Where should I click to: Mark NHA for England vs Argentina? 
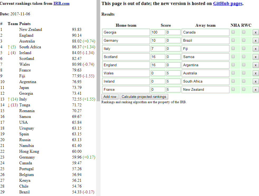pyautogui.click(x=233, y=65)
